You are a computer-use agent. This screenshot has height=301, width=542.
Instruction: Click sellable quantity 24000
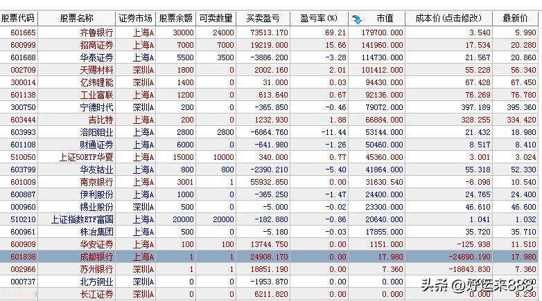point(223,33)
